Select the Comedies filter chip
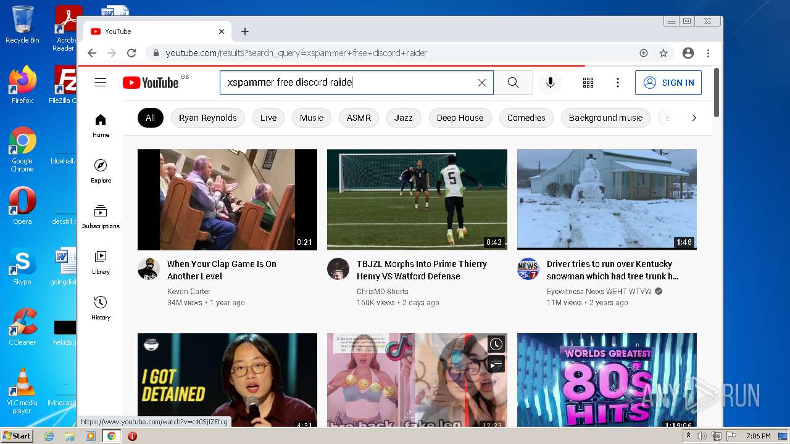The height and width of the screenshot is (444, 790). click(x=526, y=118)
